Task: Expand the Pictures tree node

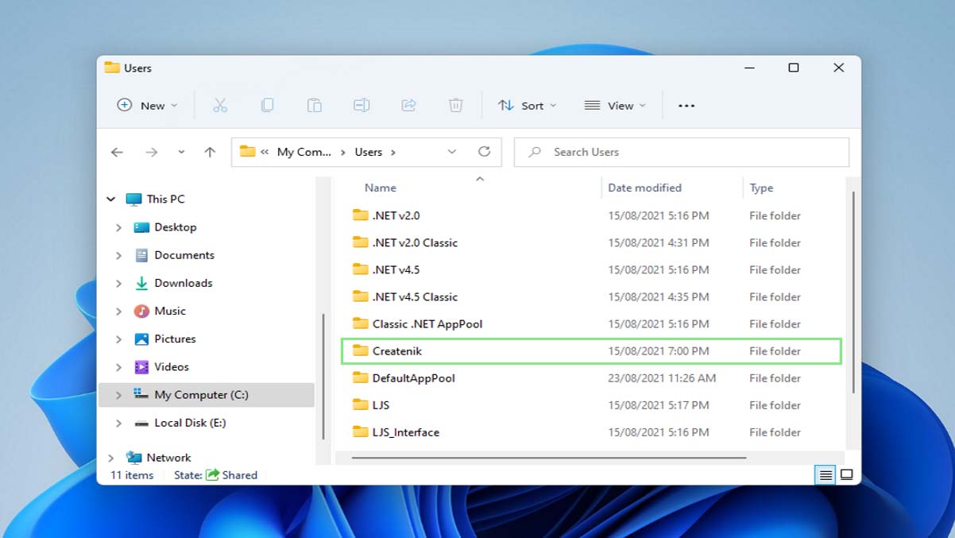Action: [118, 339]
